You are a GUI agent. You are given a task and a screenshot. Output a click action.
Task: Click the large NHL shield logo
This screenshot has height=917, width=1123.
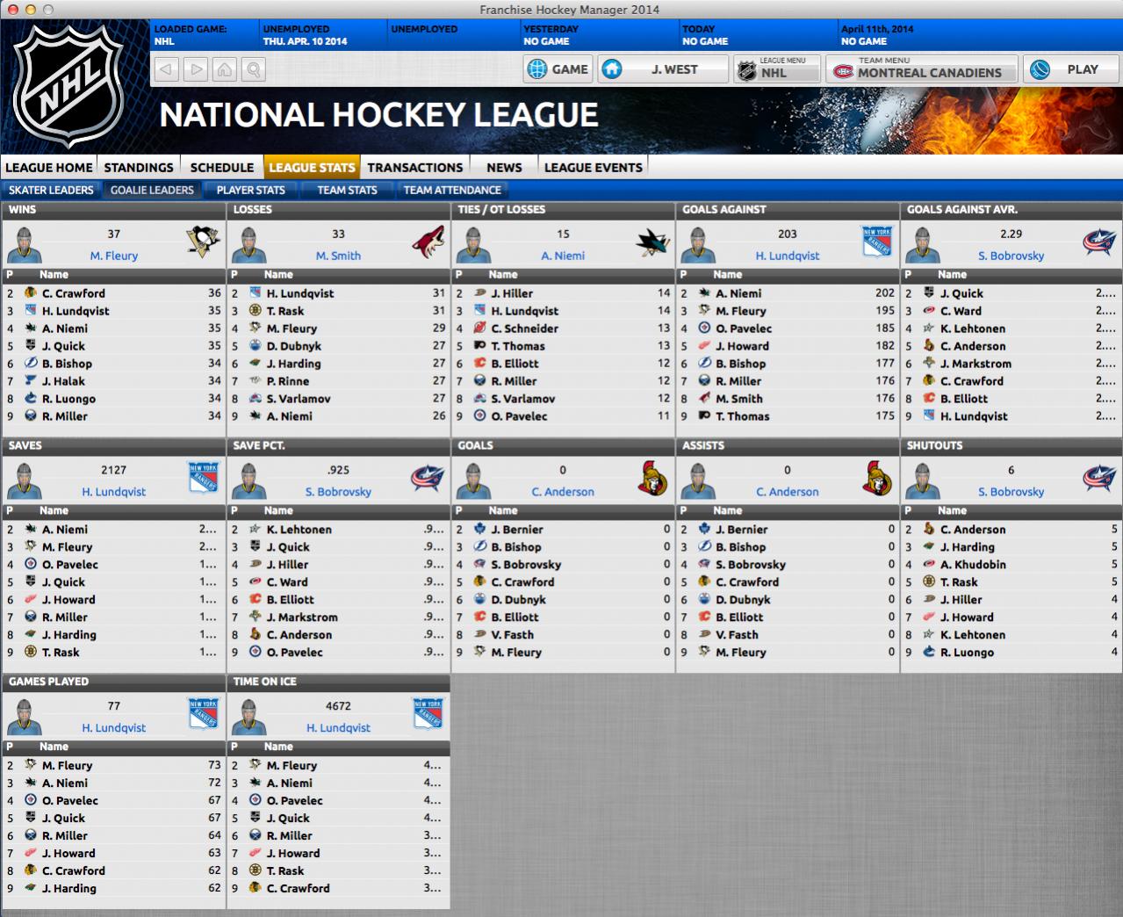point(70,85)
